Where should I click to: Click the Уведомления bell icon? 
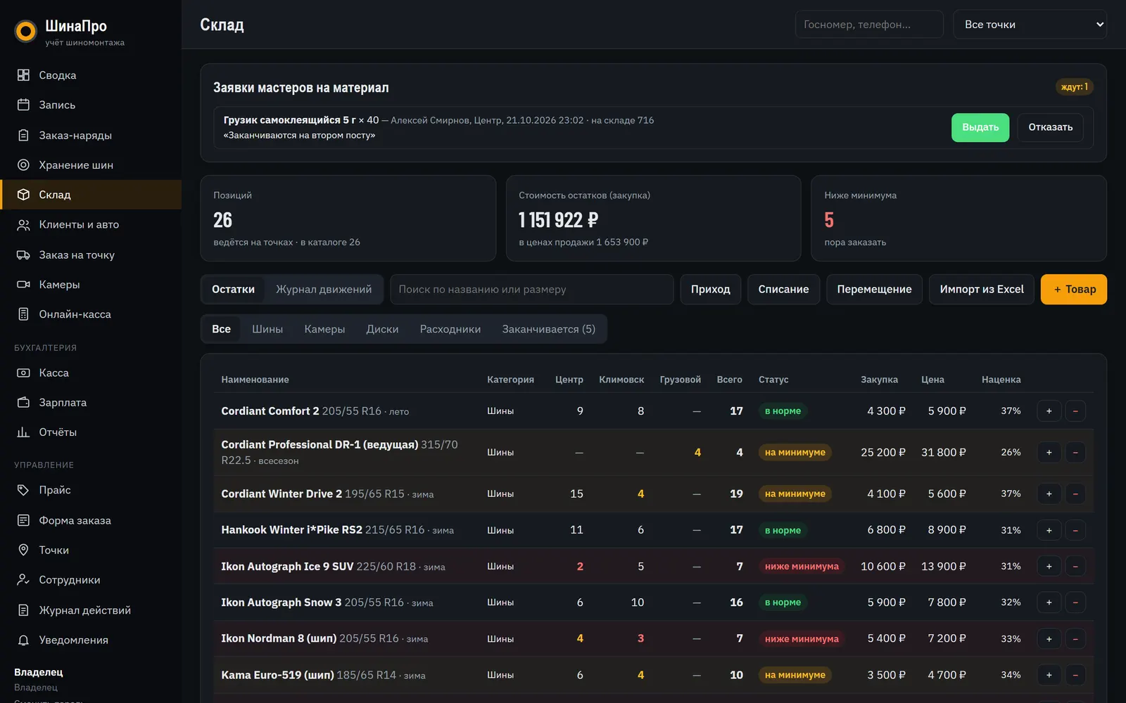[23, 640]
